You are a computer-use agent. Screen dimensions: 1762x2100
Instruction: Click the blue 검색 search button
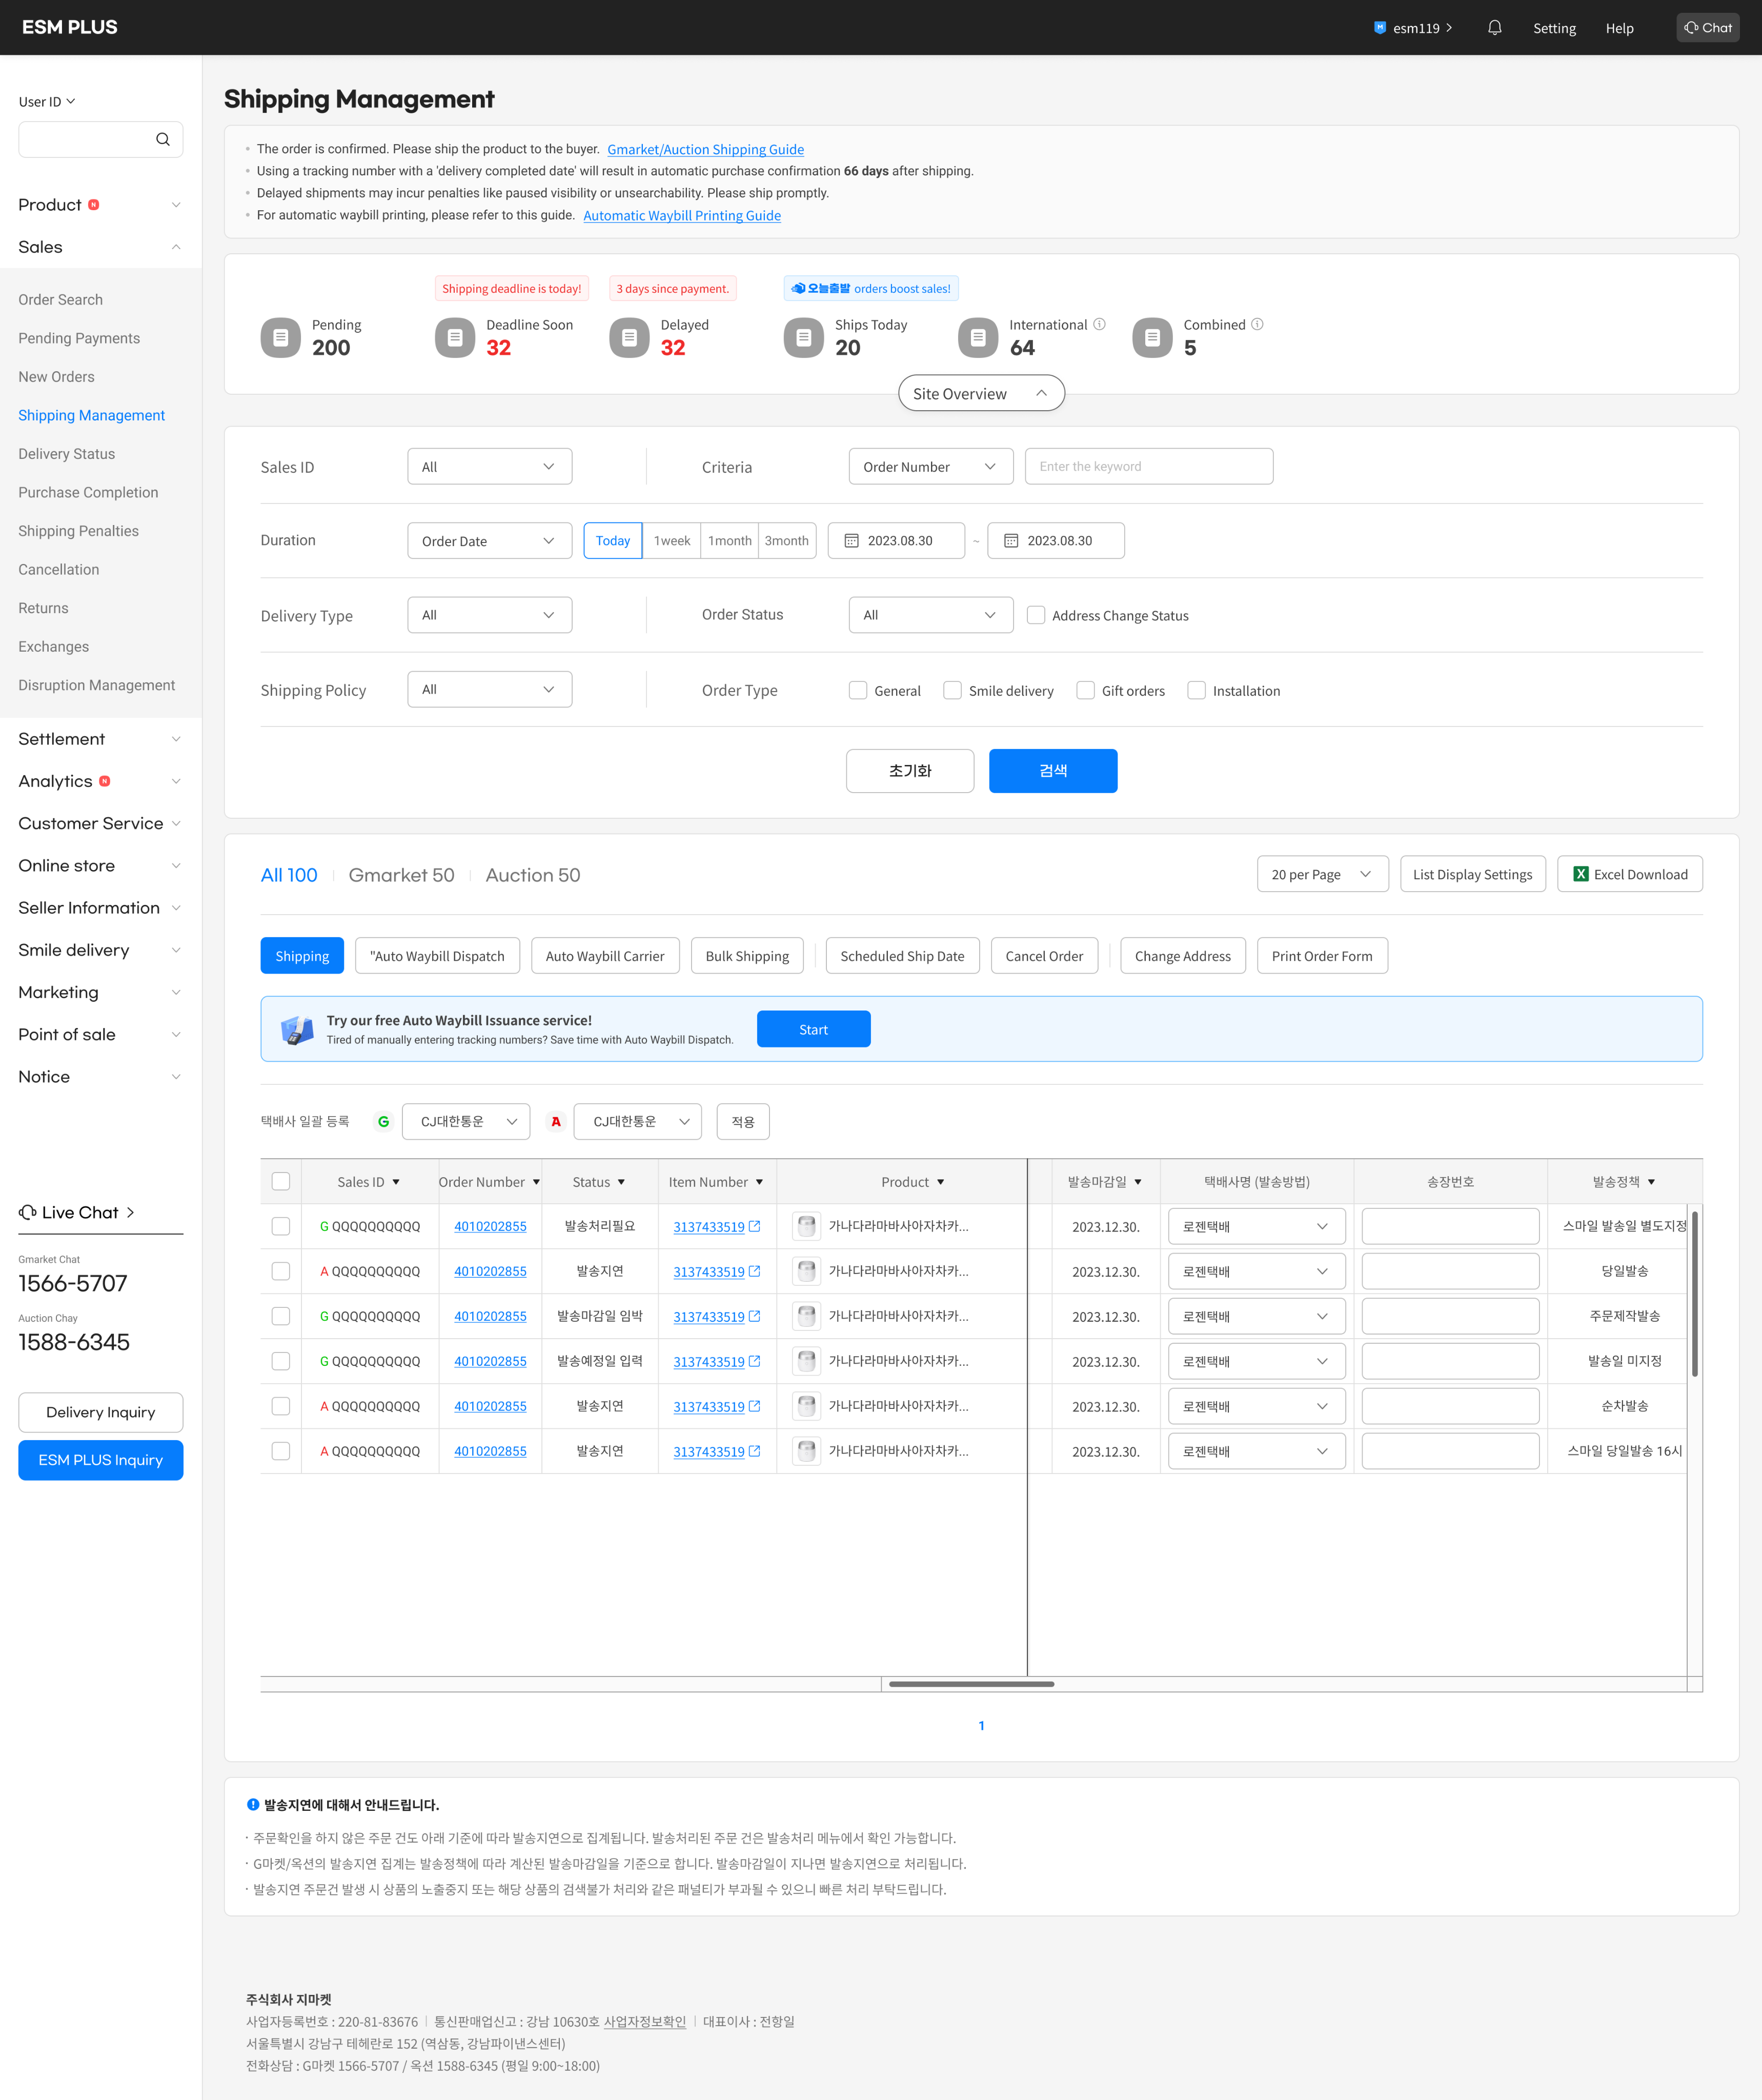[x=1052, y=771]
